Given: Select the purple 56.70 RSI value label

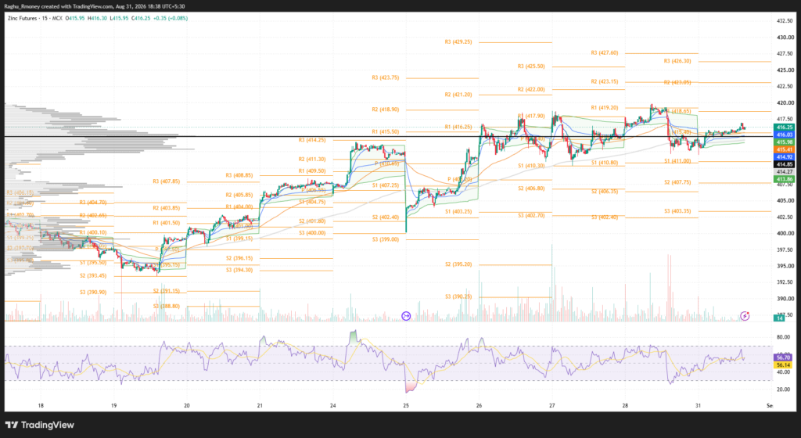Looking at the screenshot, I should pyautogui.click(x=783, y=358).
